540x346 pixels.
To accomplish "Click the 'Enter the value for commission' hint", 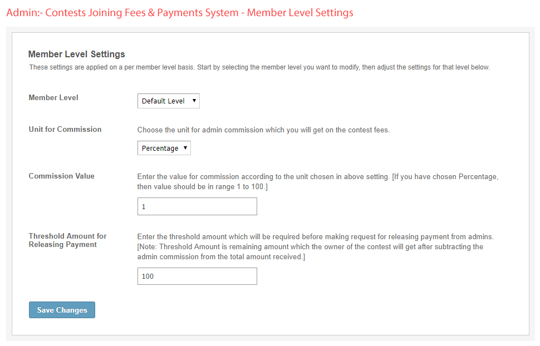I will click(x=262, y=176).
